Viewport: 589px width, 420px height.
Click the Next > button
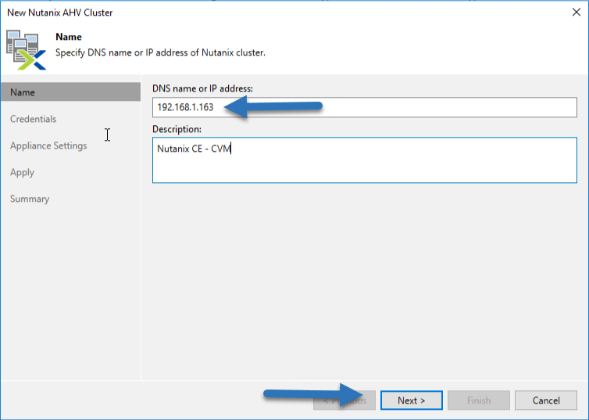pyautogui.click(x=412, y=400)
